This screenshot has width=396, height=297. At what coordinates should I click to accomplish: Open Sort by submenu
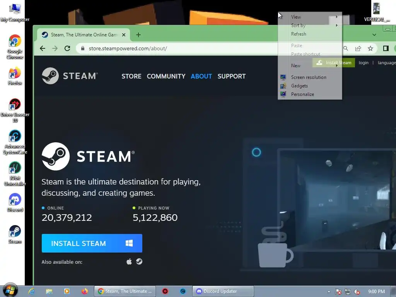coord(310,26)
